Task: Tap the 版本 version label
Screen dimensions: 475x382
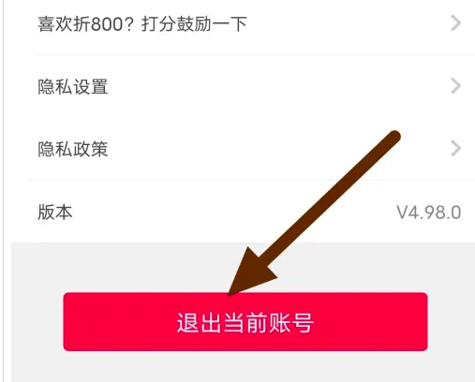Action: pos(55,212)
